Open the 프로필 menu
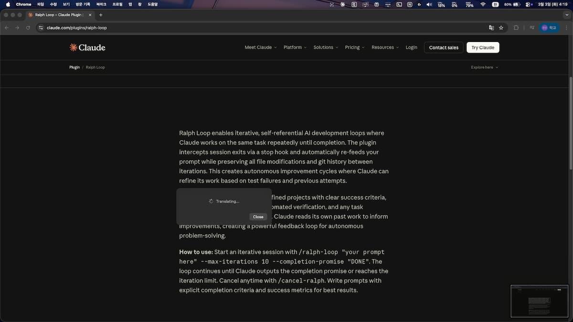 [117, 4]
